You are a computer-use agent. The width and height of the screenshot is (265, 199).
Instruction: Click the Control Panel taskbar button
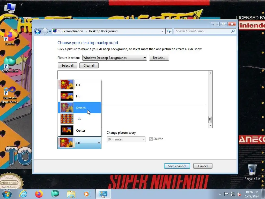(103, 194)
